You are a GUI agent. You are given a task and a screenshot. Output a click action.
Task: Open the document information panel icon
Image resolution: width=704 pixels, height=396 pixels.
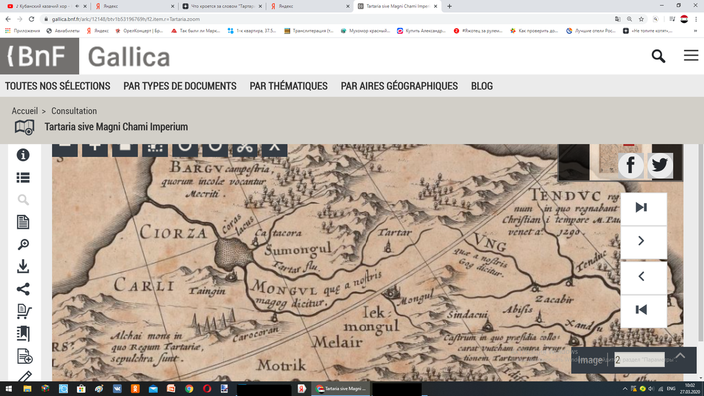point(23,155)
